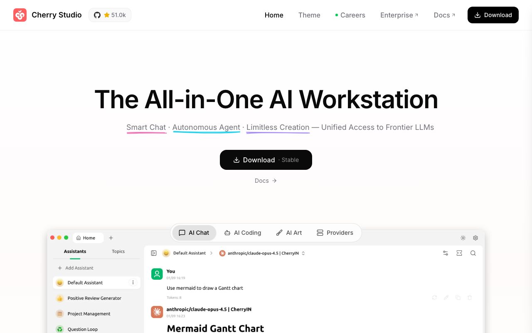The image size is (532, 333).
Task: Click the underlined Limitless Creation text
Action: 278,127
